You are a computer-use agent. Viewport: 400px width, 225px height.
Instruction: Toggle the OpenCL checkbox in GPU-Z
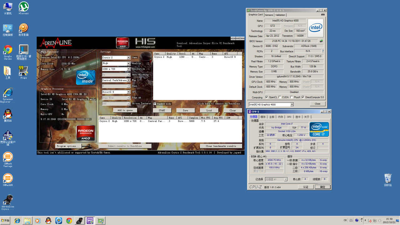pyautogui.click(x=267, y=97)
